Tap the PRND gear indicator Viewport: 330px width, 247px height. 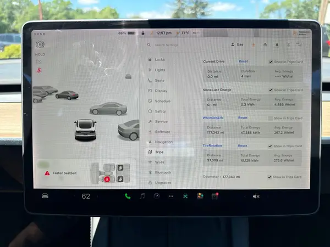point(40,34)
